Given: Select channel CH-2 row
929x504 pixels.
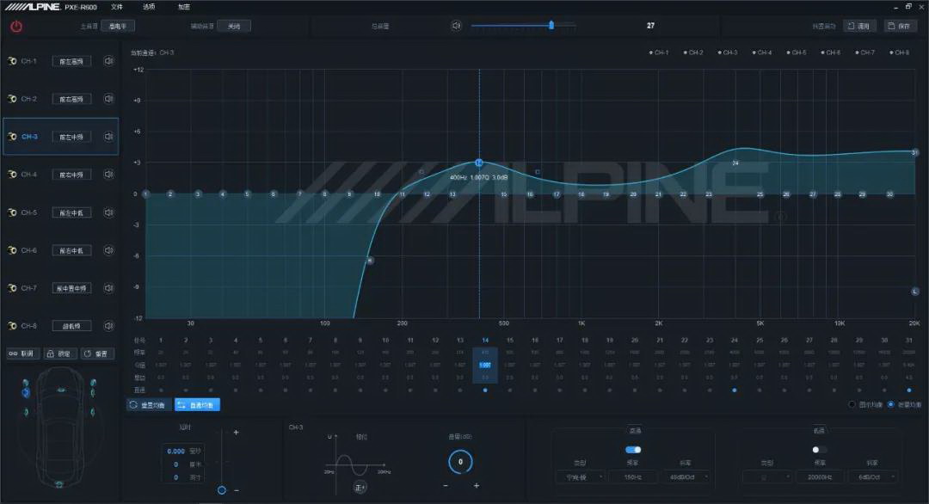Looking at the screenshot, I should [60, 99].
